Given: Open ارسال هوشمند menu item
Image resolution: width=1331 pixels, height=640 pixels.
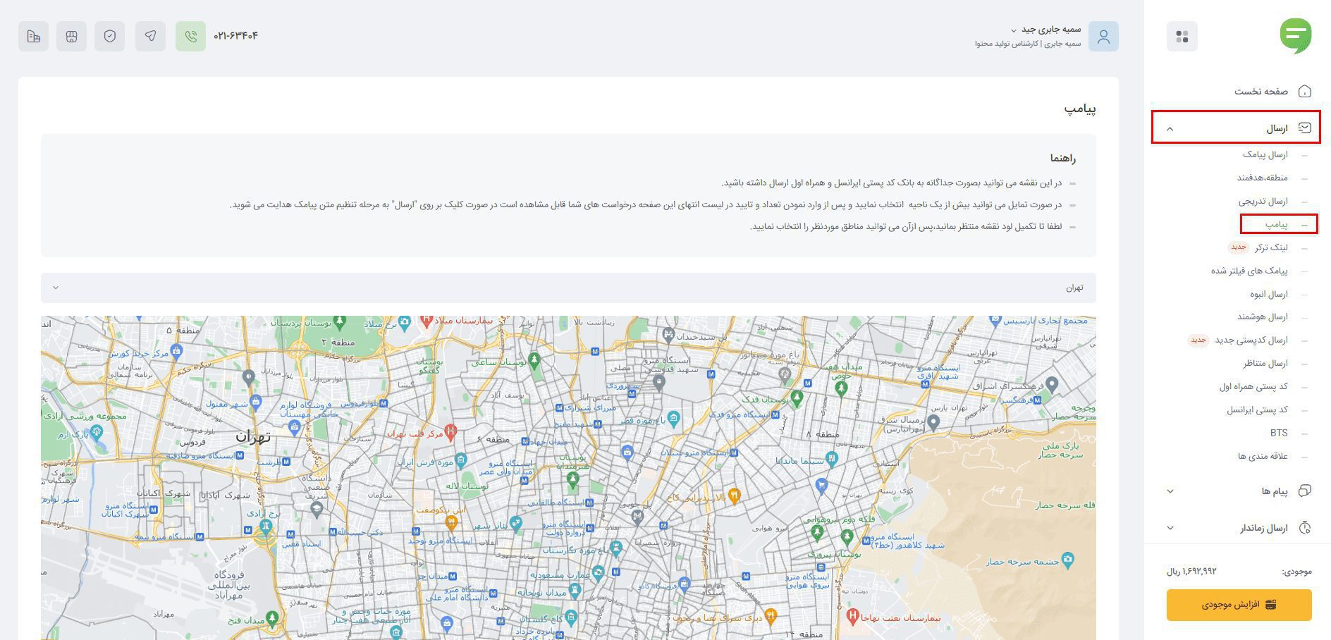Looking at the screenshot, I should click(1263, 316).
